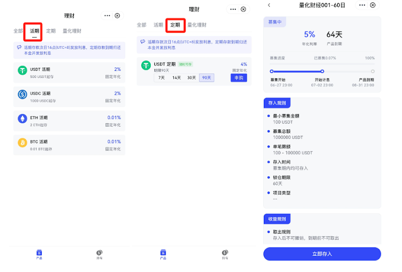Image resolution: width=402 pixels, height=272 pixels.
Task: Choose the 14天 term option
Action: click(176, 77)
